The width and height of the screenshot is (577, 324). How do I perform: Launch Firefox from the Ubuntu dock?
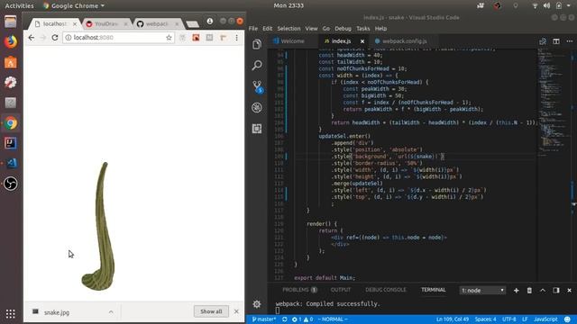[x=10, y=41]
